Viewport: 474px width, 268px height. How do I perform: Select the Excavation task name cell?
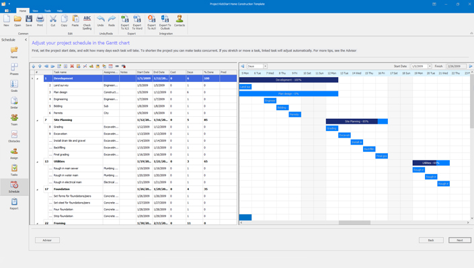click(x=78, y=134)
